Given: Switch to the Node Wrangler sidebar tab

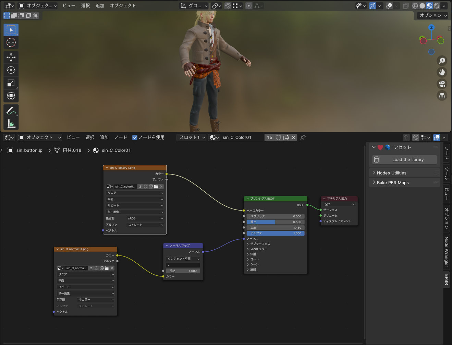Looking at the screenshot, I should (x=447, y=251).
